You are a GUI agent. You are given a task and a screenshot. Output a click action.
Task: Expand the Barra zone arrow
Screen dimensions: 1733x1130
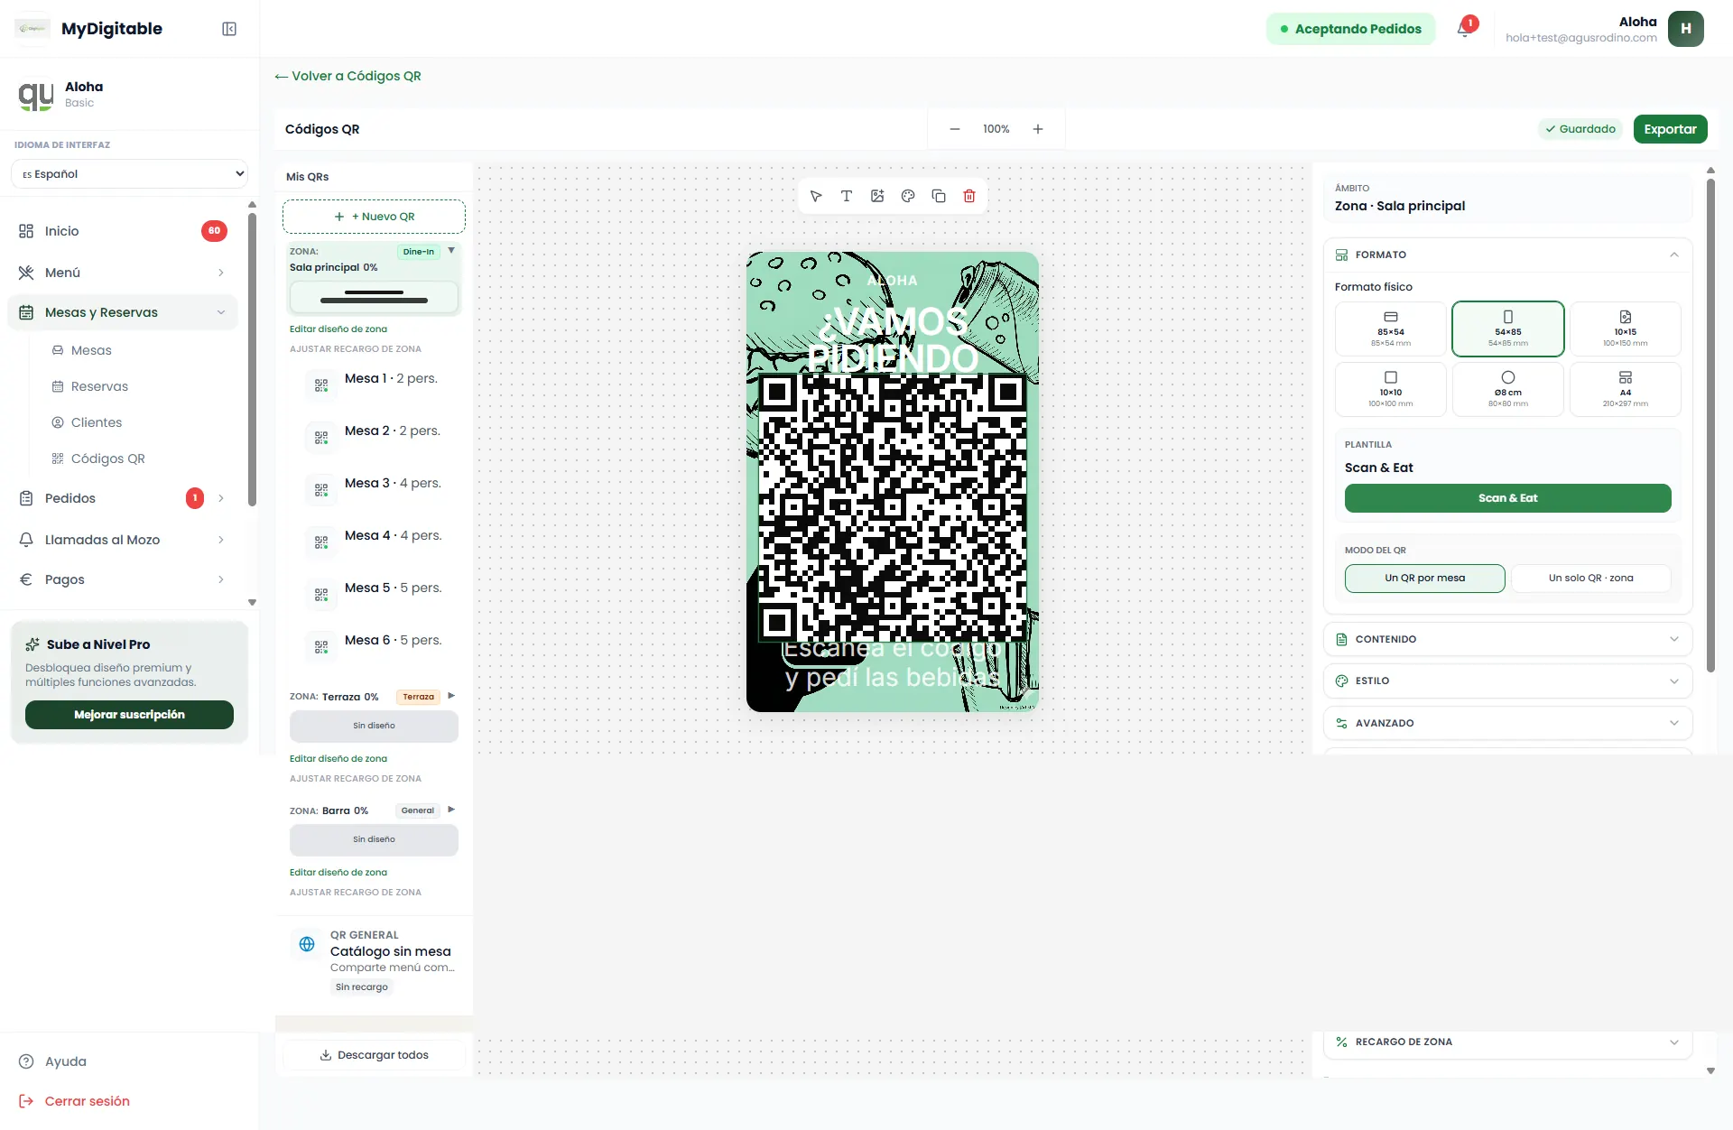(x=451, y=810)
